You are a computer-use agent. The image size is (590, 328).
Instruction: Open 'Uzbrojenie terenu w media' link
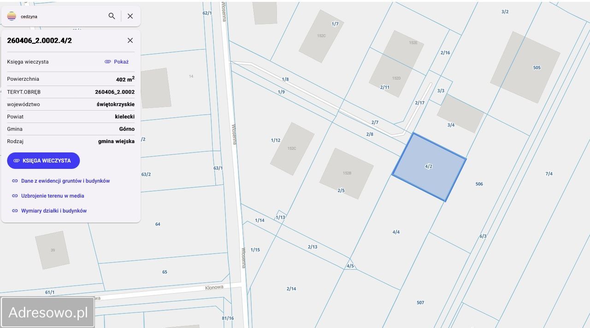click(53, 196)
